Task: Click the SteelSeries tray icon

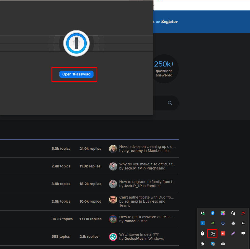Action: 233,223
